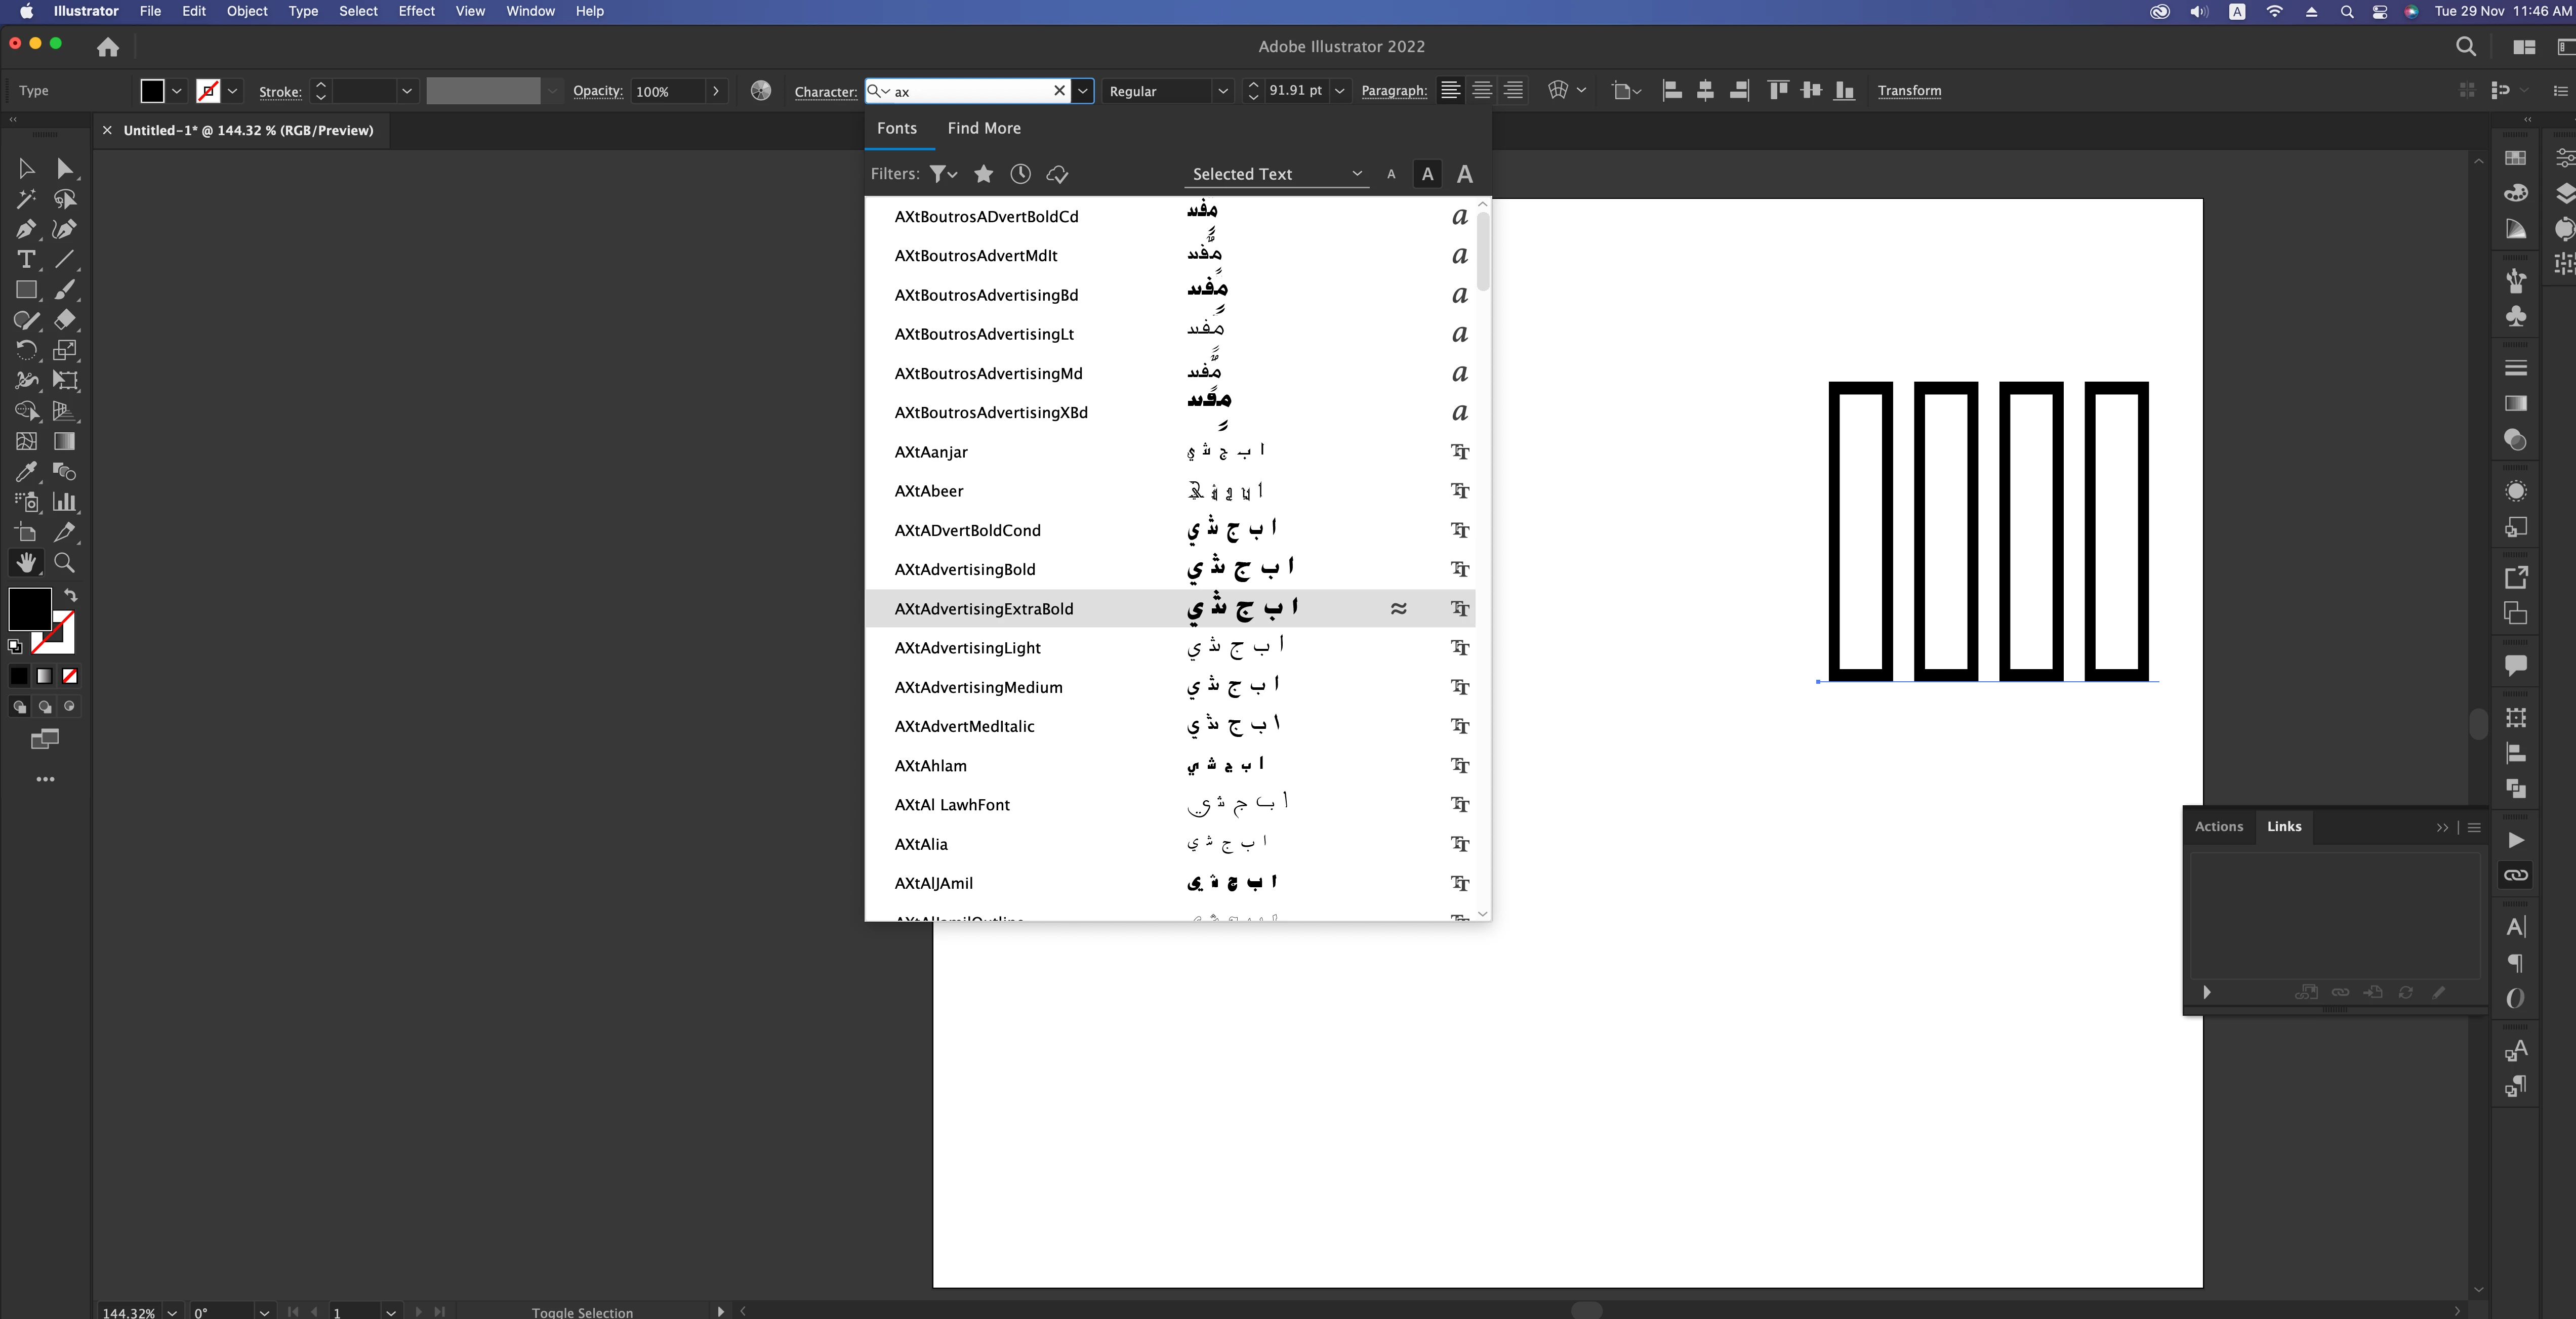This screenshot has width=2576, height=1319.
Task: Click the Rectangle tool
Action: [26, 290]
